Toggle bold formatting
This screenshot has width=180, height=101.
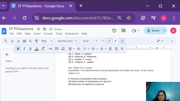[x=18, y=49]
